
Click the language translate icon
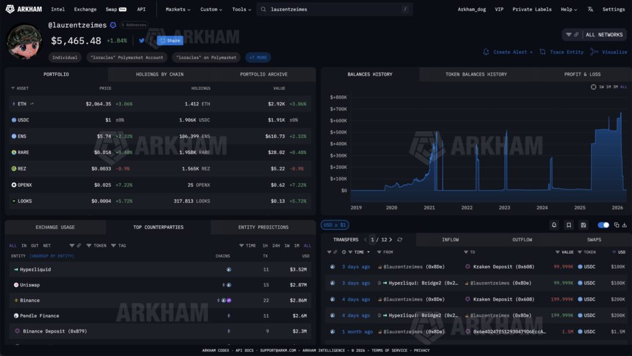click(x=590, y=9)
